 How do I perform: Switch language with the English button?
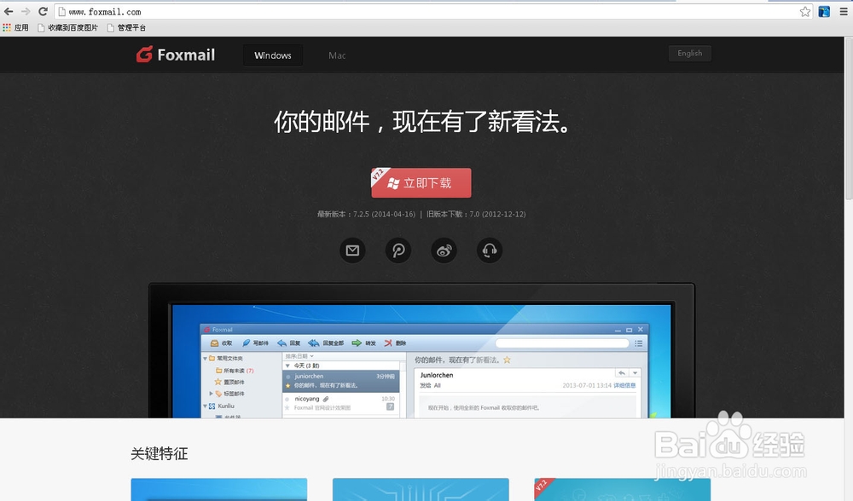click(x=690, y=53)
